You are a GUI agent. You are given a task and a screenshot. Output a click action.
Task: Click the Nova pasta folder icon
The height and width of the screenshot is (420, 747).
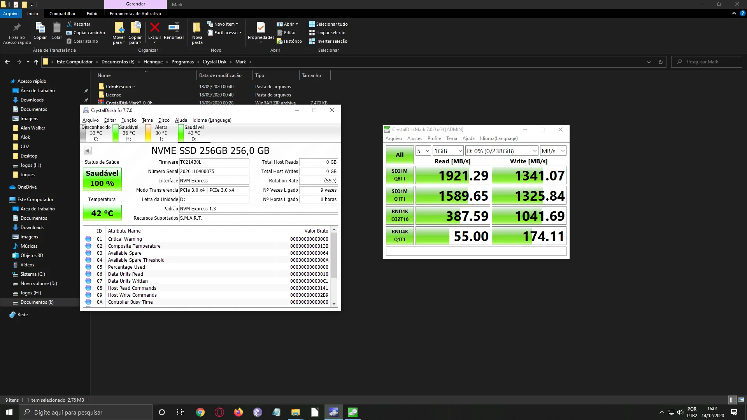197,28
